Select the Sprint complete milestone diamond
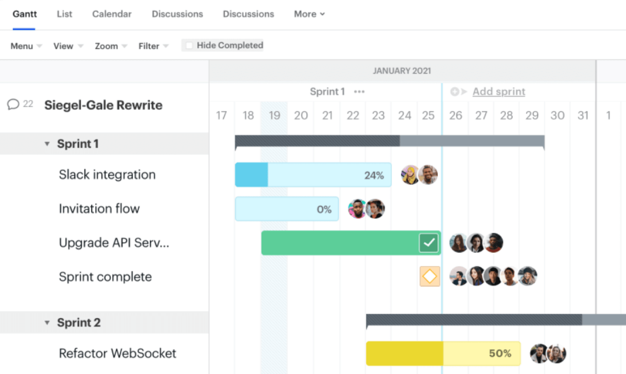Viewport: 626px width, 374px height. tap(430, 276)
